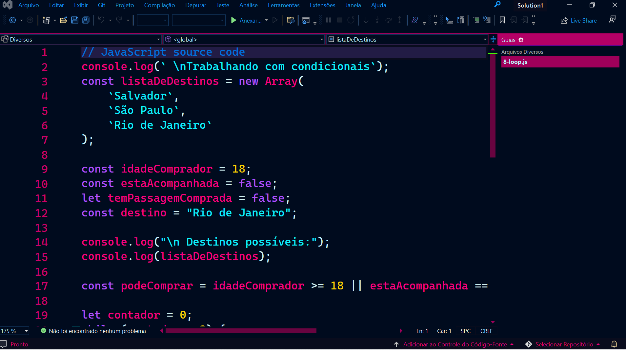This screenshot has width=626, height=350.
Task: Open the Anexar dropdown arrow
Action: [x=266, y=20]
